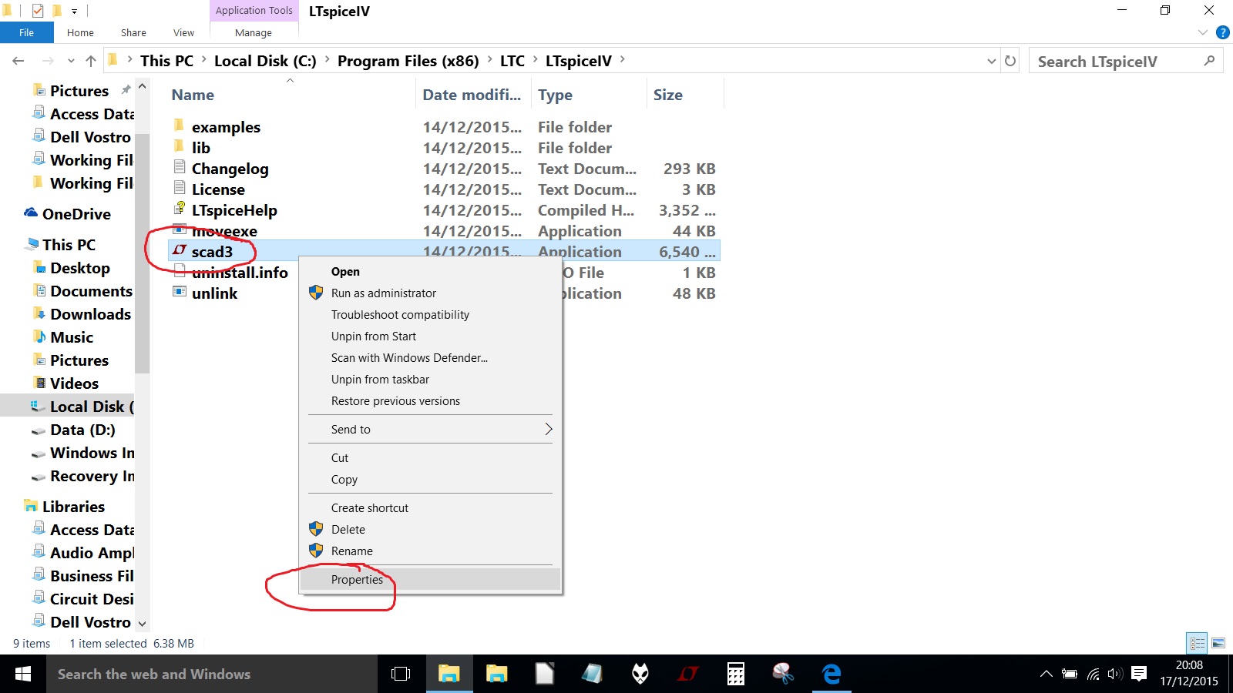This screenshot has height=693, width=1233.
Task: Launch Microsoft Edge from the taskbar
Action: [832, 675]
